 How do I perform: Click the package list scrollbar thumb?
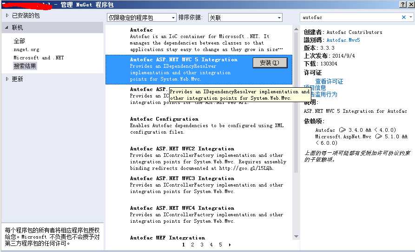tap(296, 103)
